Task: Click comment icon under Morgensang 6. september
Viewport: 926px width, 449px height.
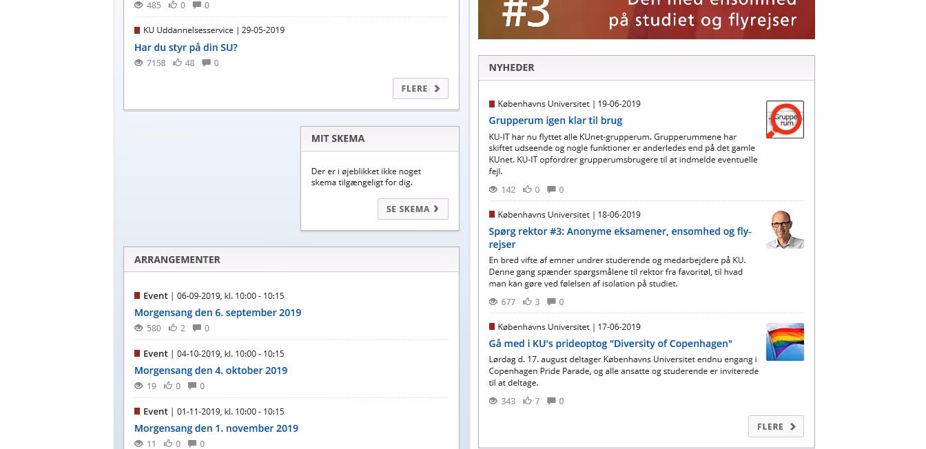Action: (x=197, y=328)
